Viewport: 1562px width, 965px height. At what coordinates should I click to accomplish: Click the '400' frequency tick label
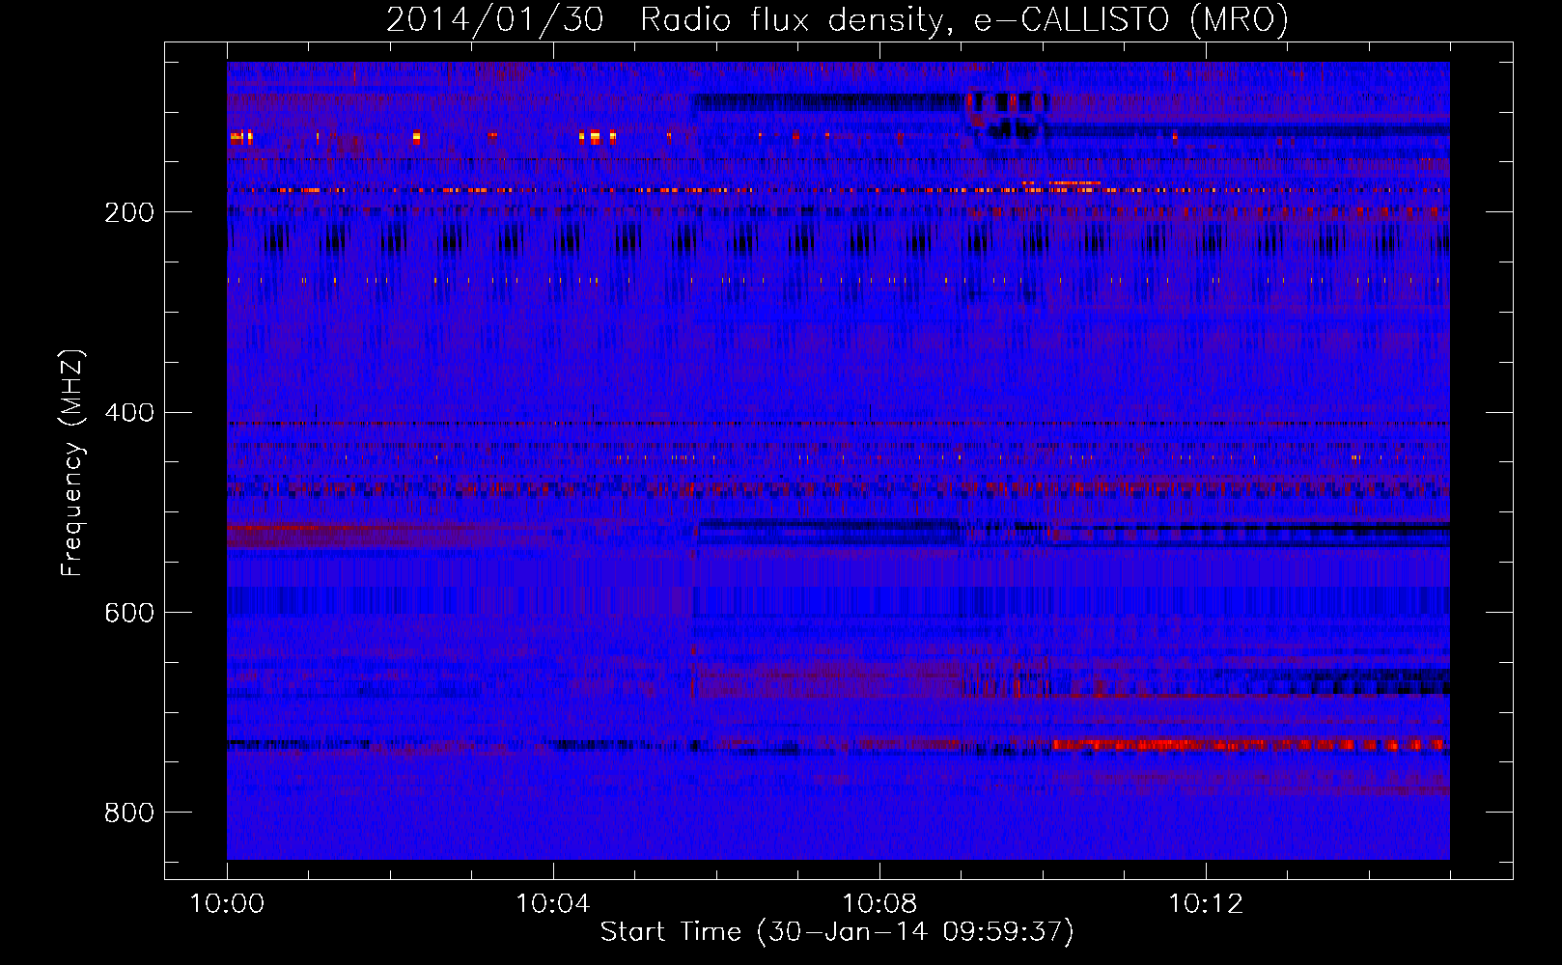129,413
